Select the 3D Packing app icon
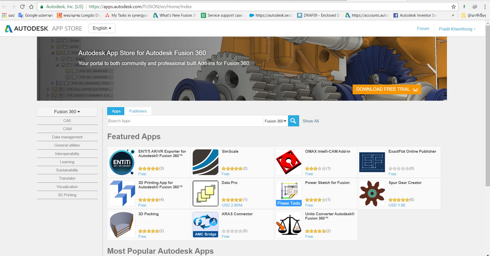Image resolution: width=490 pixels, height=256 pixels. pos(122,224)
